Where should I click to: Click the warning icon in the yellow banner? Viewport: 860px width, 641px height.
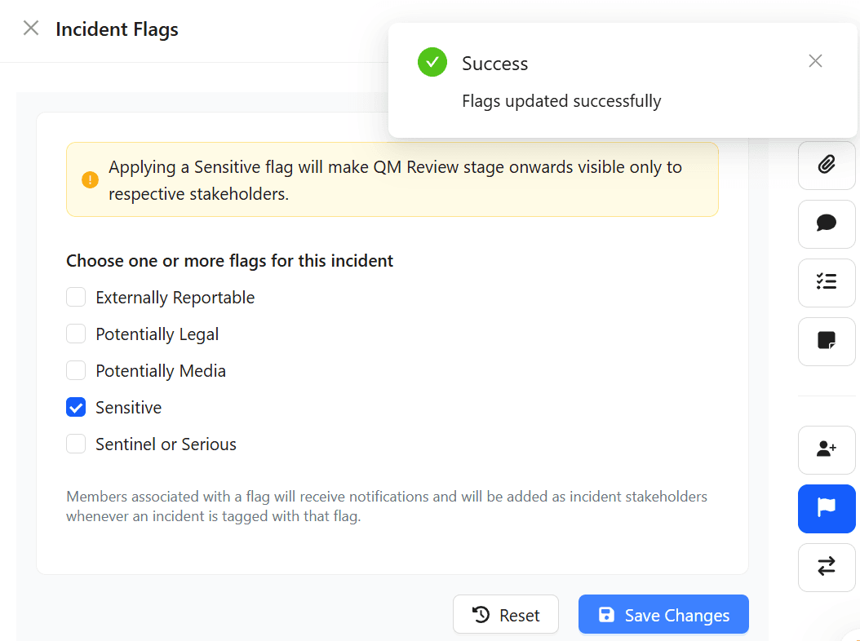click(90, 179)
